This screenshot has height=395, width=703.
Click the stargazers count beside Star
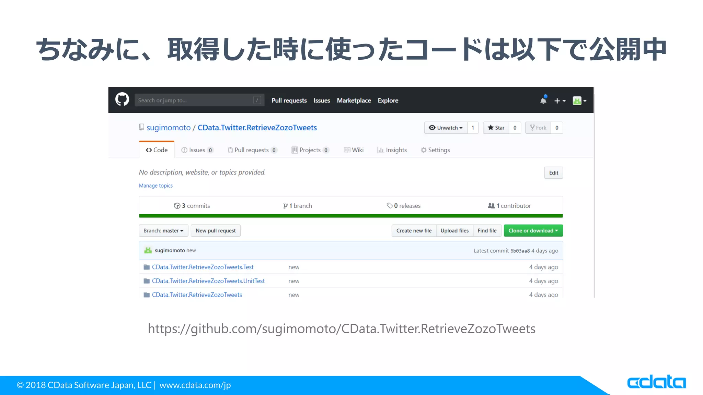tap(515, 128)
